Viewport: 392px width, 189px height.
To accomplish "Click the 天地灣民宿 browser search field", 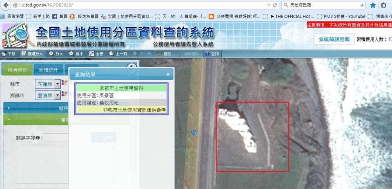I will [323, 5].
